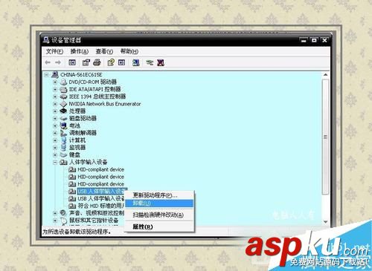
Task: Click the scrollbar down arrow
Action: (326, 222)
